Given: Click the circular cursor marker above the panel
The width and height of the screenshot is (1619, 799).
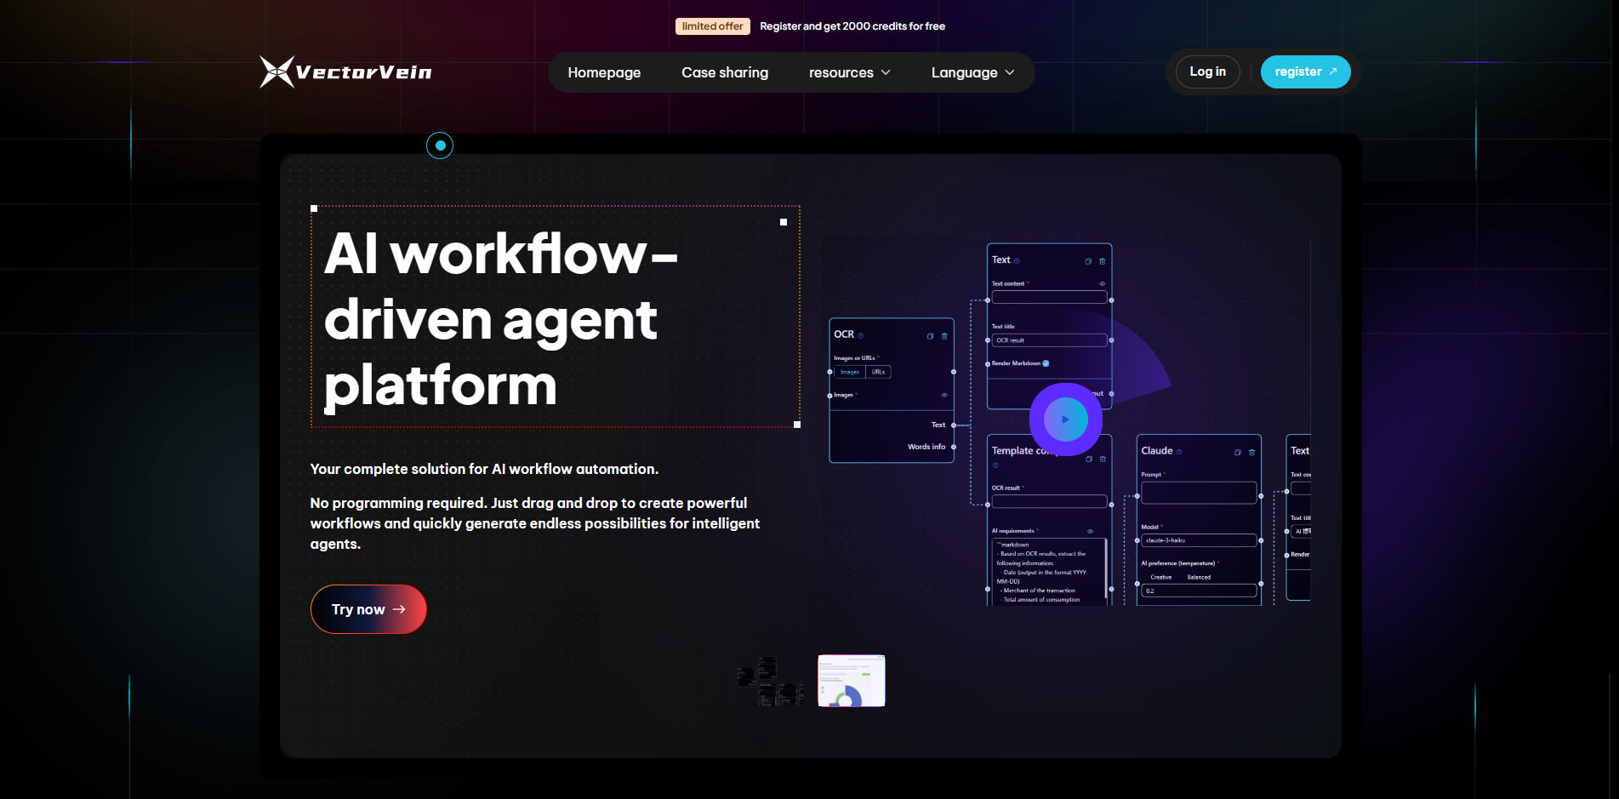Looking at the screenshot, I should [x=440, y=146].
